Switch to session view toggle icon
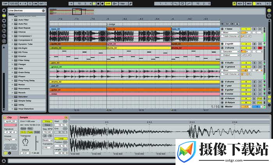 tap(269, 16)
